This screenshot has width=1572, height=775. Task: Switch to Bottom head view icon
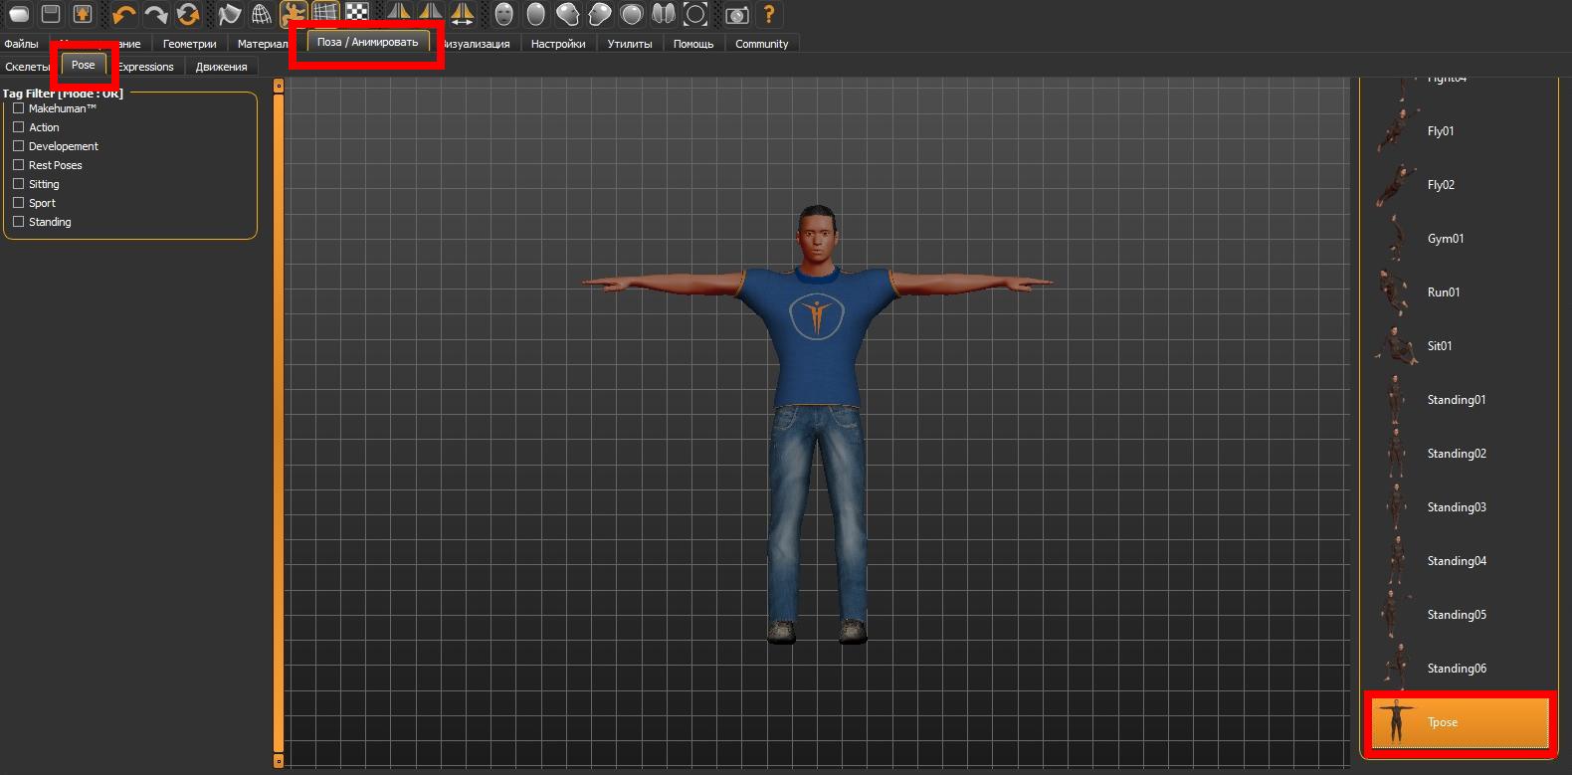pyautogui.click(x=664, y=15)
